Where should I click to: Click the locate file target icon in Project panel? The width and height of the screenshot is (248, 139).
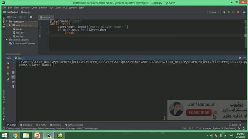(20, 17)
